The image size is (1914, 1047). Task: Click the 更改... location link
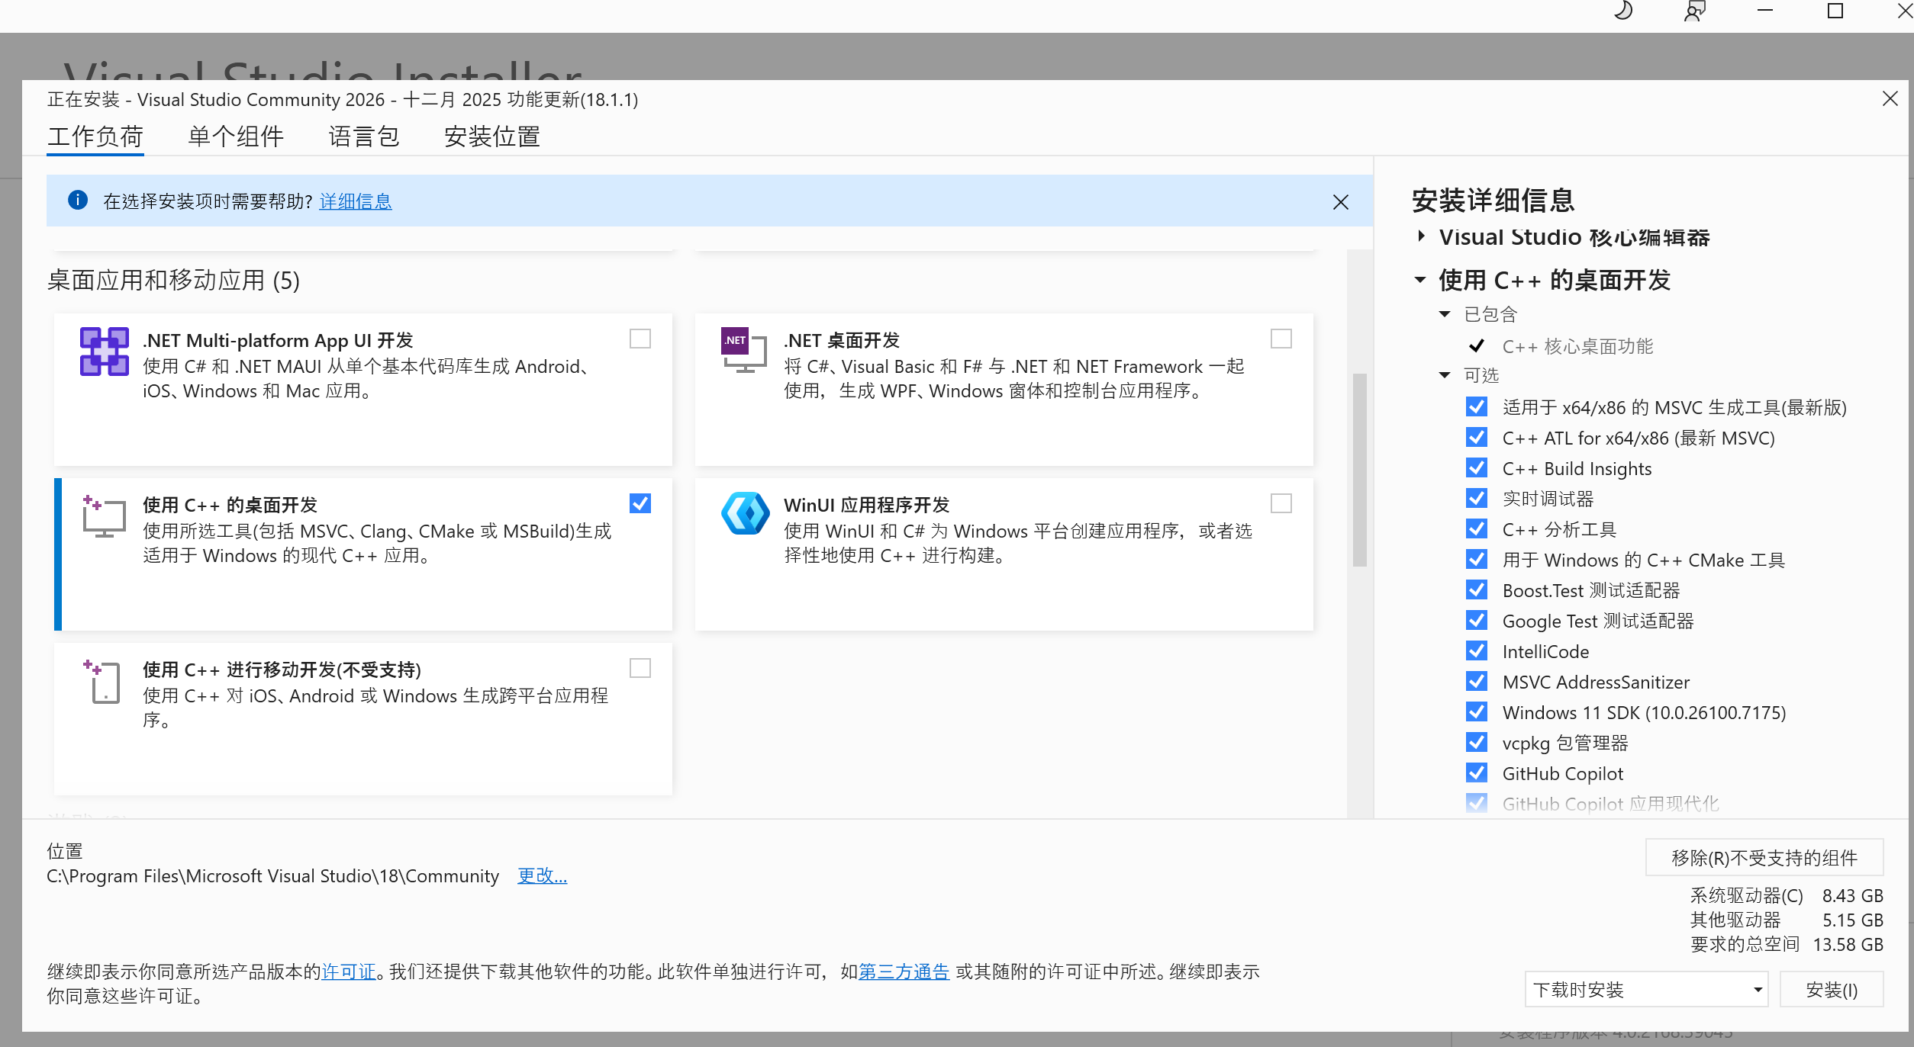tap(542, 875)
